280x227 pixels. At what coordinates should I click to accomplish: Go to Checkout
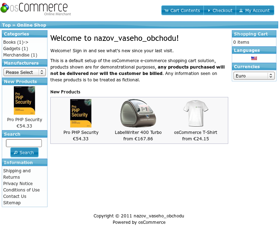pyautogui.click(x=220, y=10)
